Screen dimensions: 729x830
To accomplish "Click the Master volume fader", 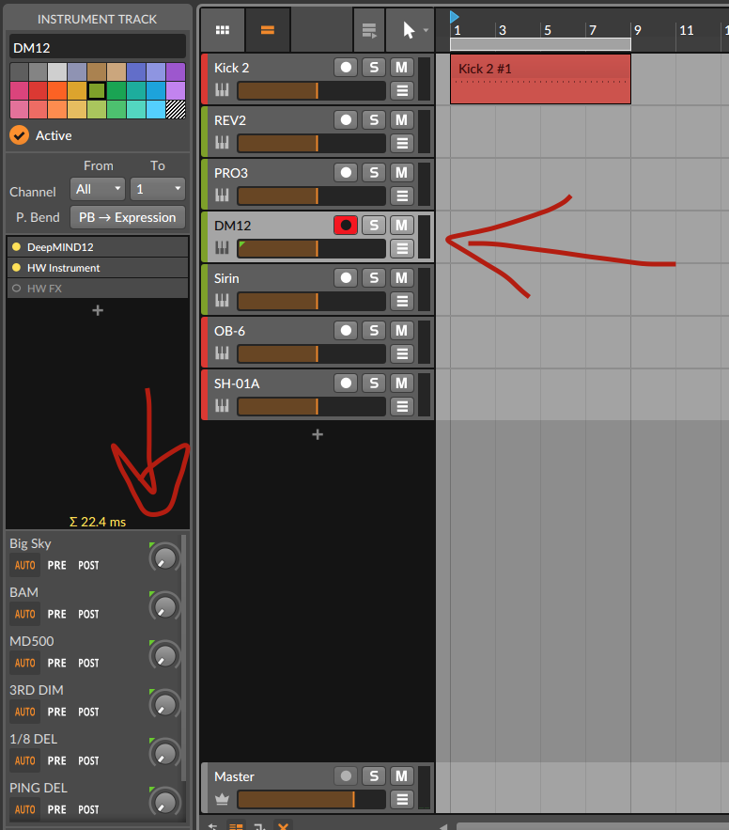I will tap(312, 799).
